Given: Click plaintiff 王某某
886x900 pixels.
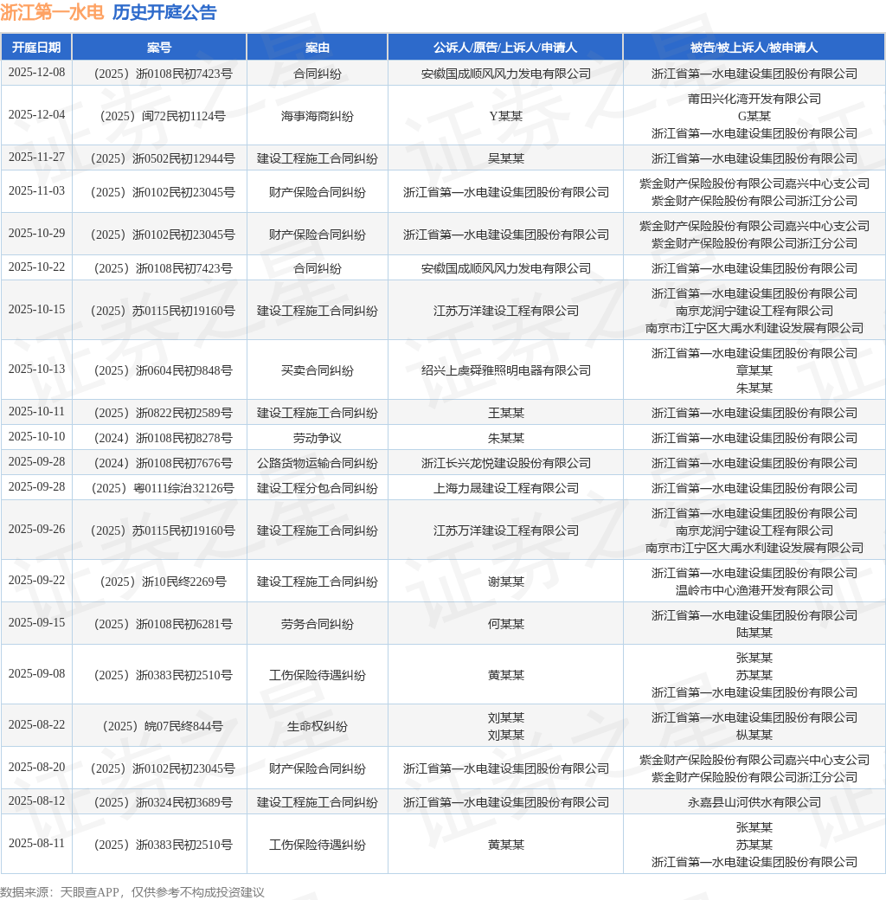Looking at the screenshot, I should tap(505, 414).
